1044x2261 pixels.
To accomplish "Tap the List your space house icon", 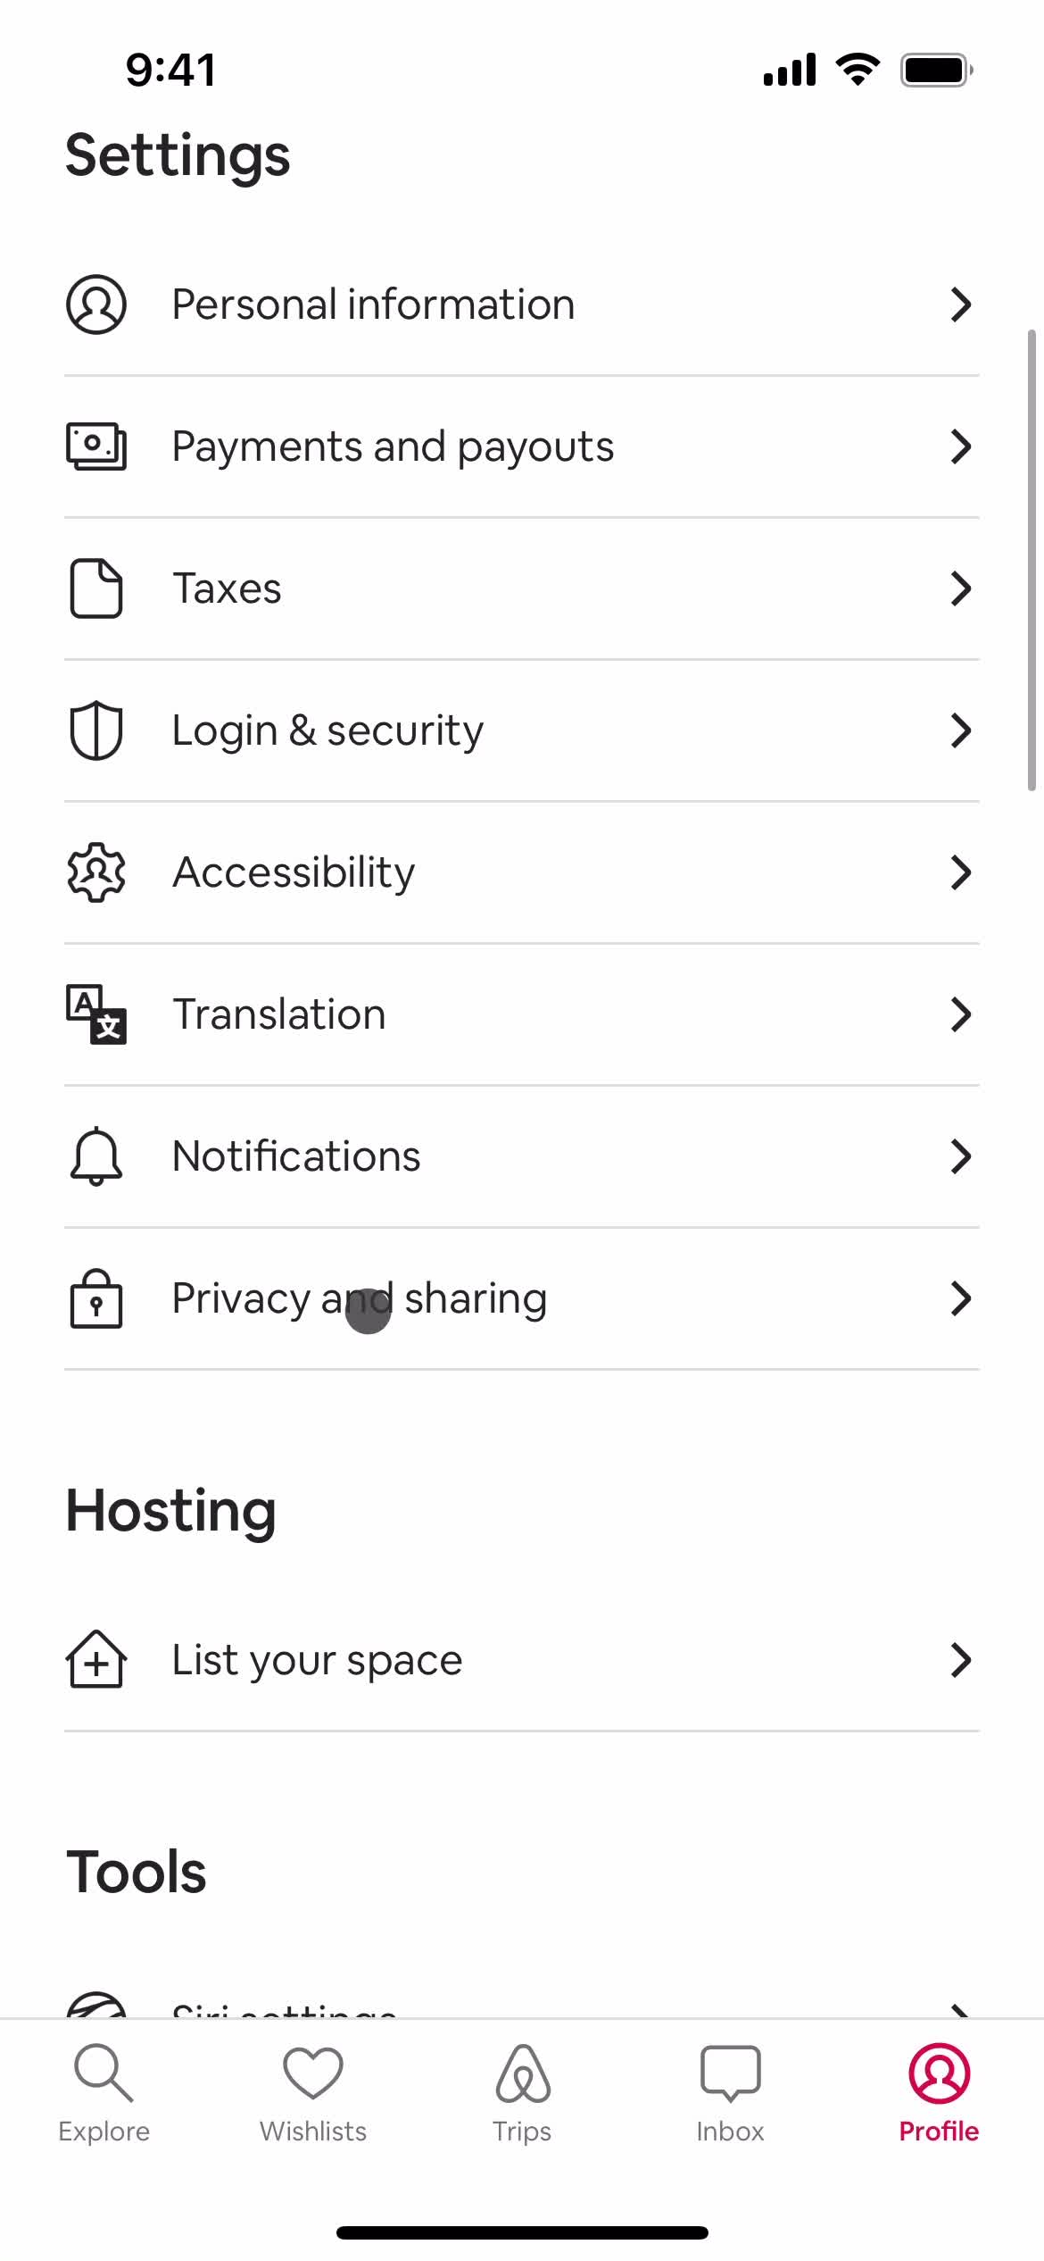I will (96, 1660).
